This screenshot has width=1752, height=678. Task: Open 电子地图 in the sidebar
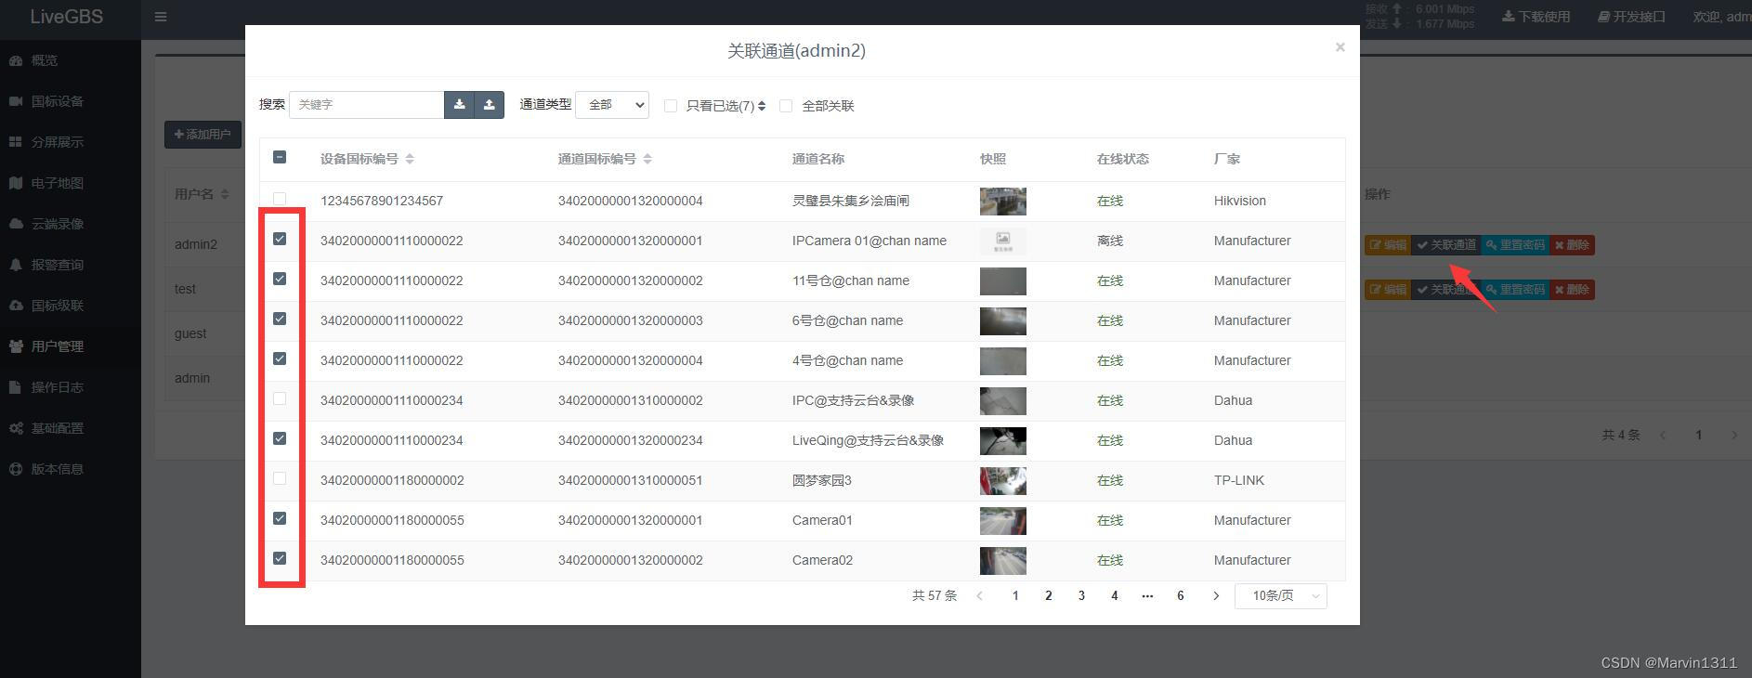click(x=71, y=183)
